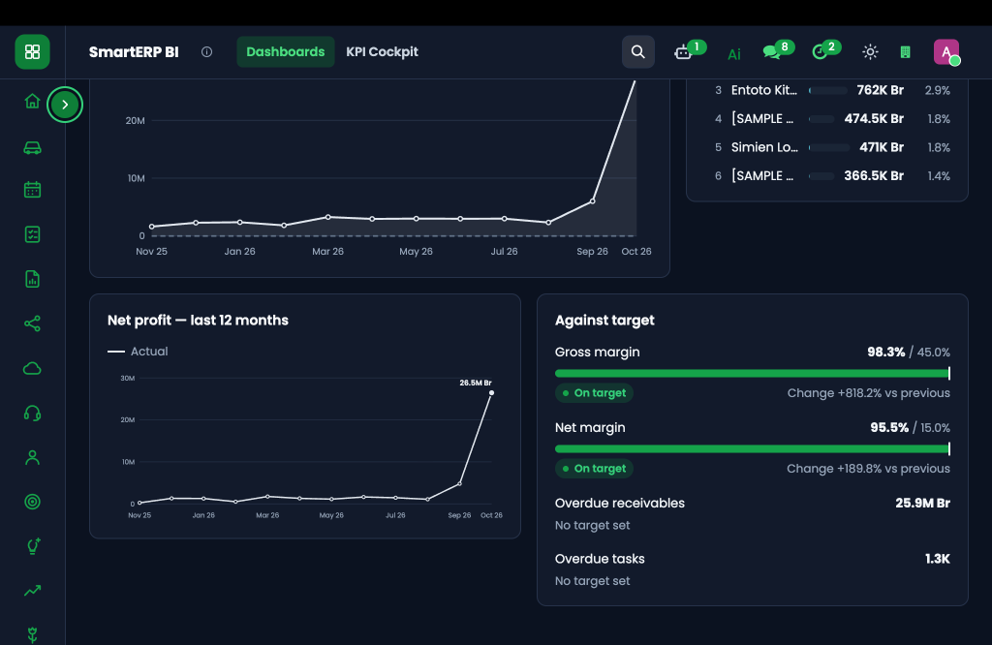
Task: Open the lightbulb ideas sidebar icon
Action: coord(33,546)
